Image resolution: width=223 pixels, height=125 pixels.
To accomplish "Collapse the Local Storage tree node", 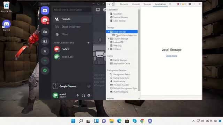I will [x=109, y=32].
